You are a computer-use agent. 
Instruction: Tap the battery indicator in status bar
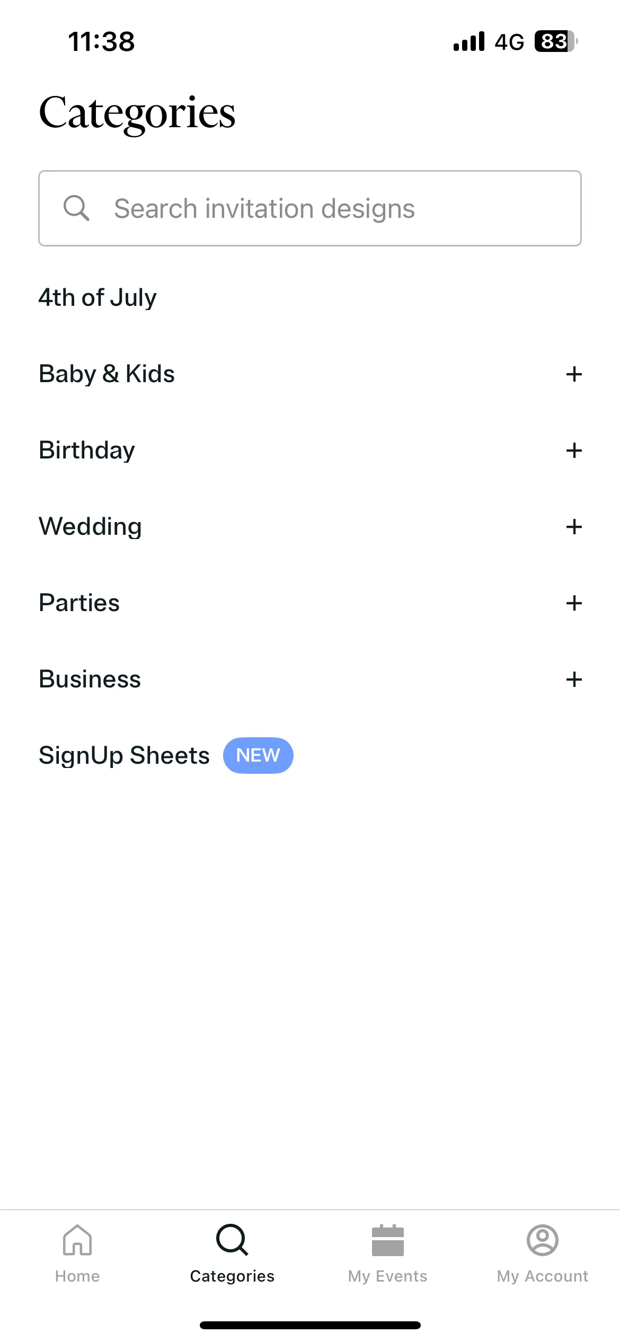(x=556, y=41)
